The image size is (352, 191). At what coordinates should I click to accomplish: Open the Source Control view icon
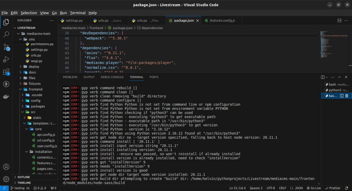(x=6, y=47)
